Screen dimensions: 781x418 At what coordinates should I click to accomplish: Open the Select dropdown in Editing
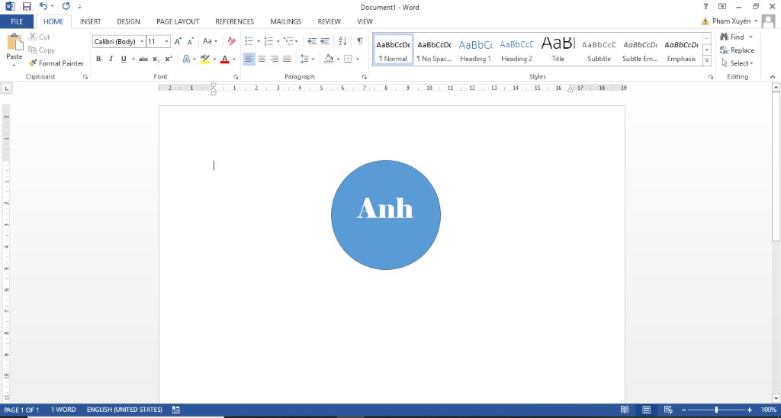(x=738, y=63)
